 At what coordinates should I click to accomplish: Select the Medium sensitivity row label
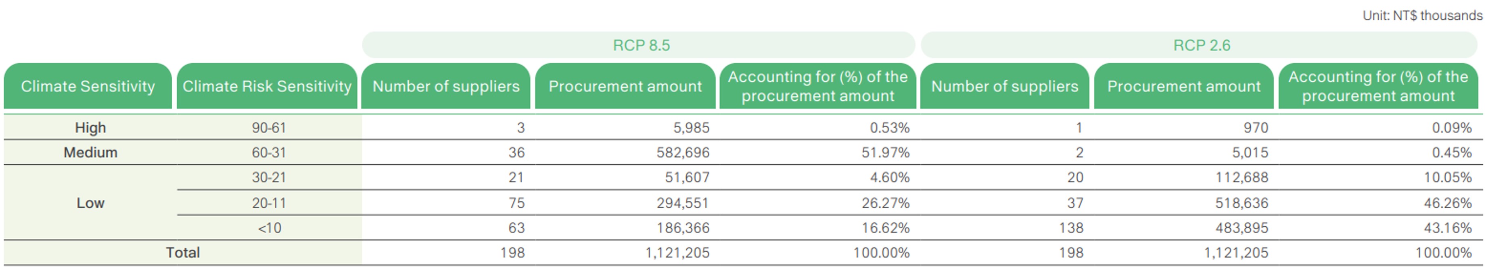point(90,152)
